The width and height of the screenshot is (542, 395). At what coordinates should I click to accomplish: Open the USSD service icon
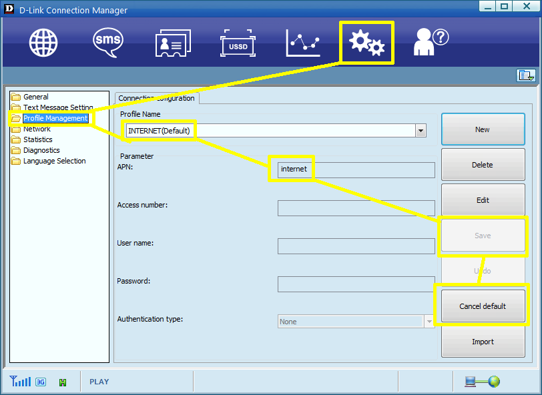(238, 43)
